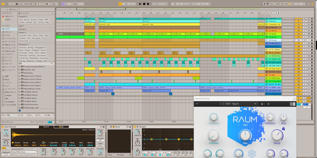
Task: Open サンプル category in browser
Action: 8,60
